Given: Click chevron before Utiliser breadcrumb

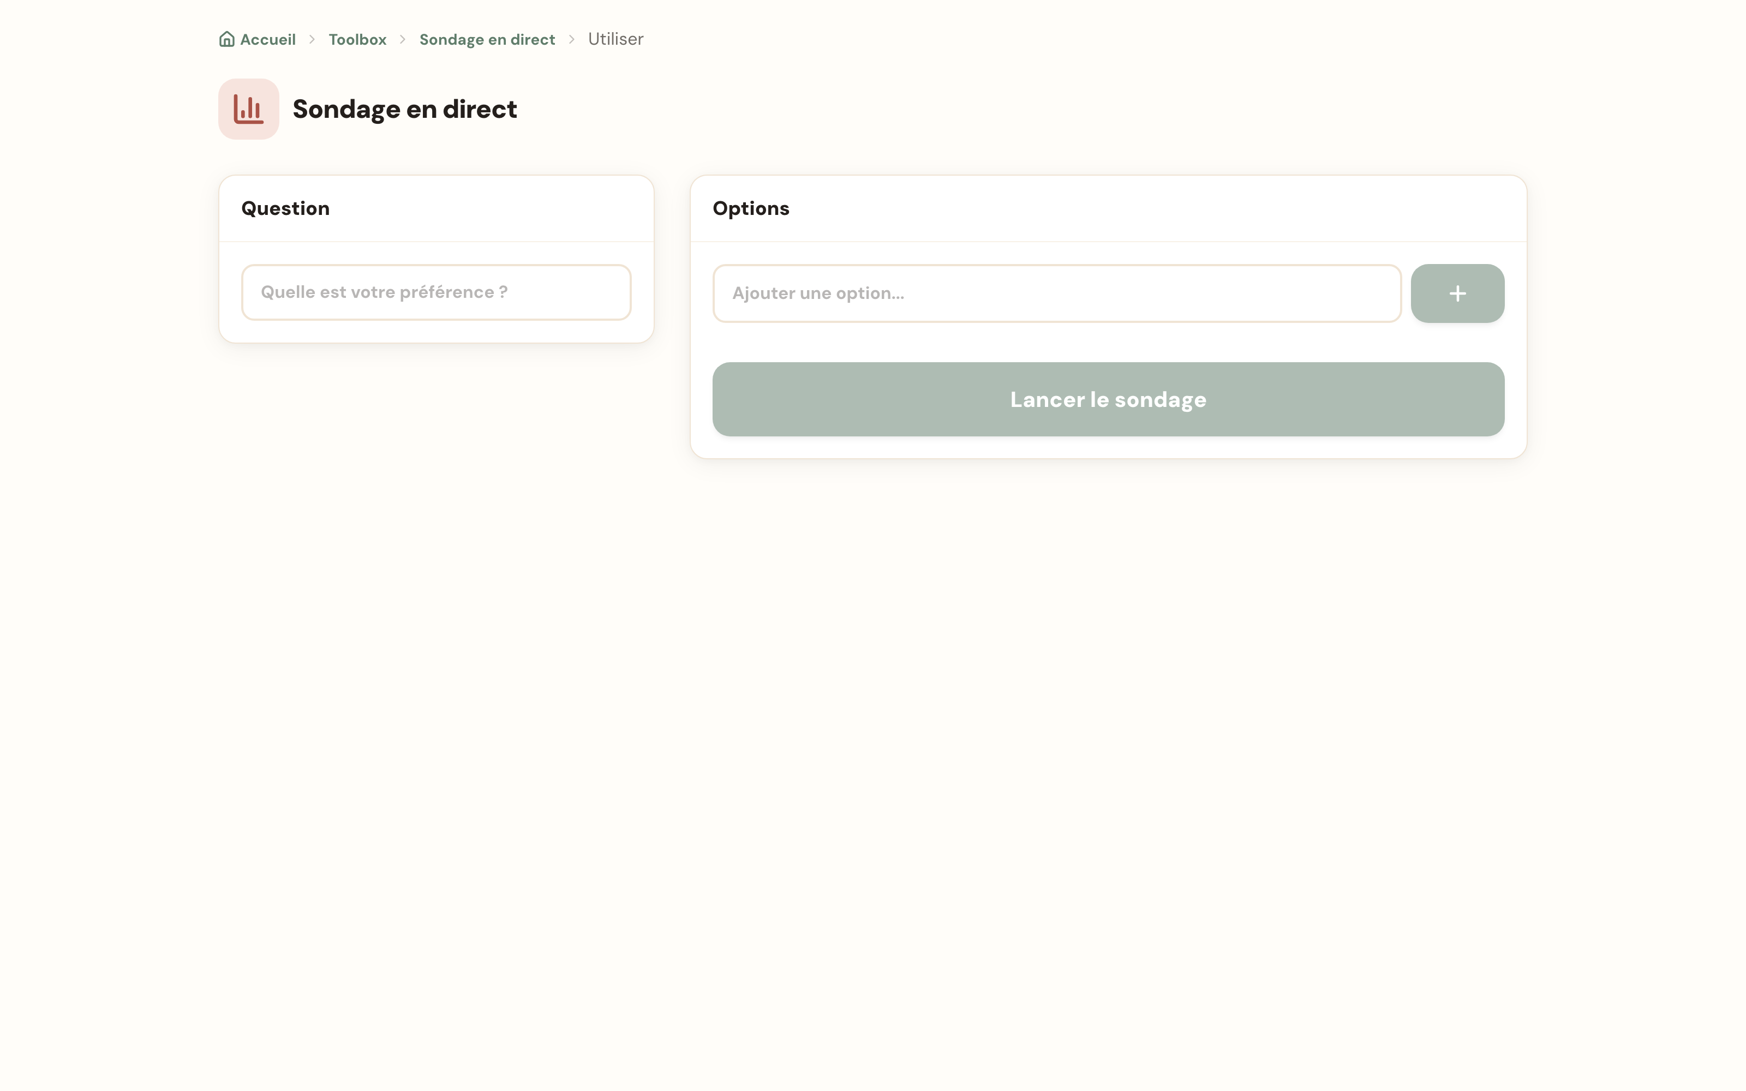Looking at the screenshot, I should click(x=572, y=40).
